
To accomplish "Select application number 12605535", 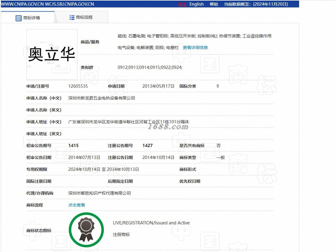I will pos(78,86).
